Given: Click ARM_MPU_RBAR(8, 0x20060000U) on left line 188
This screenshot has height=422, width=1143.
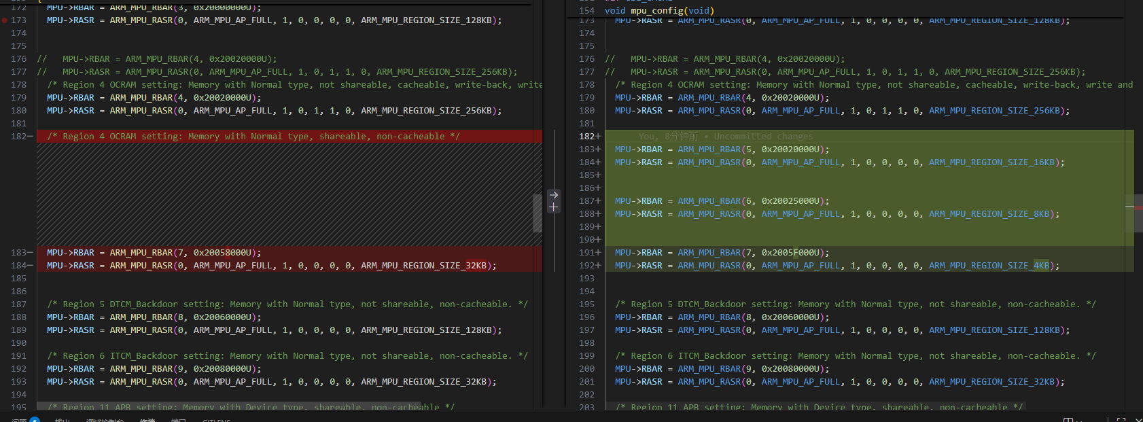Looking at the screenshot, I should pos(183,317).
